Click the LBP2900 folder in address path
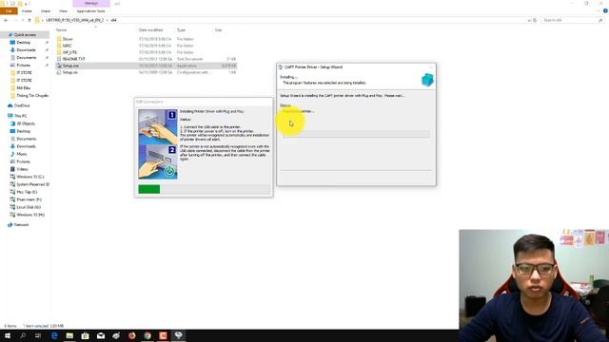The height and width of the screenshot is (342, 609). [74, 20]
